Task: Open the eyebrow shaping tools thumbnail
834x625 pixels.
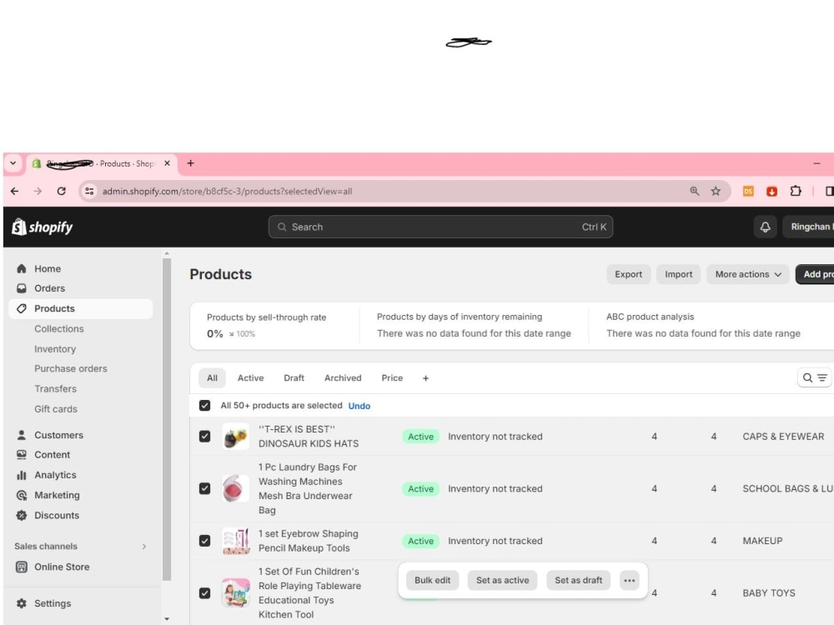Action: point(236,541)
